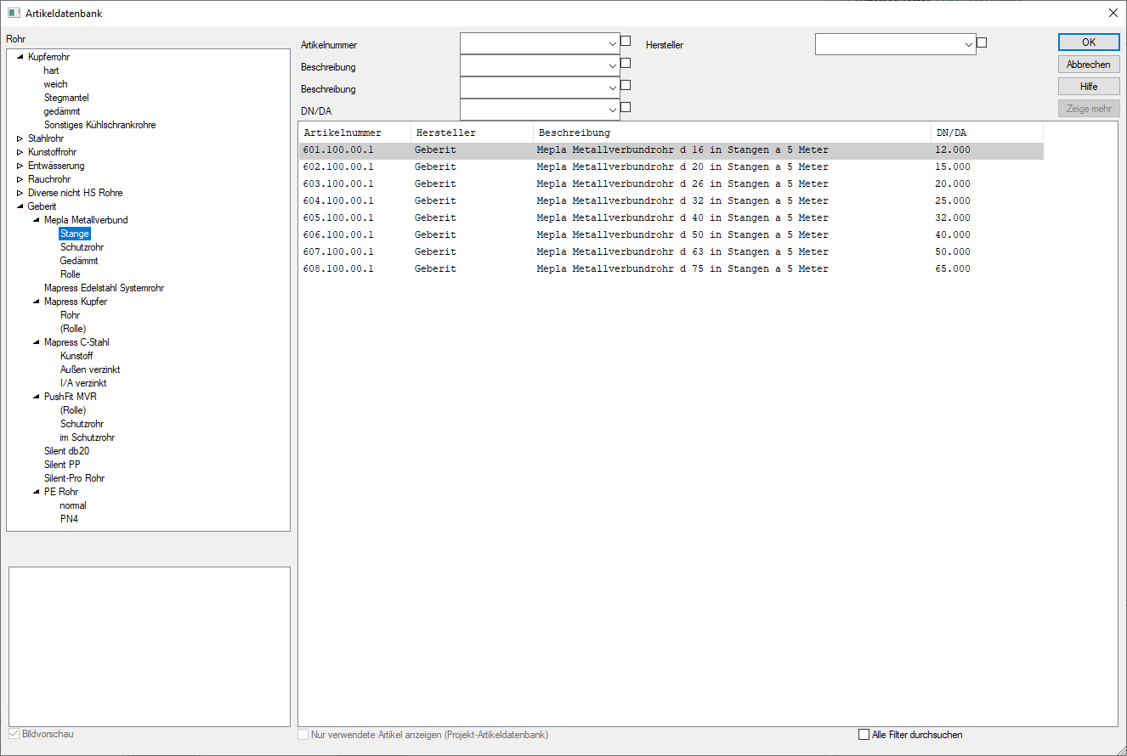Collapse the Geberit tree node
The image size is (1127, 756).
tap(20, 206)
